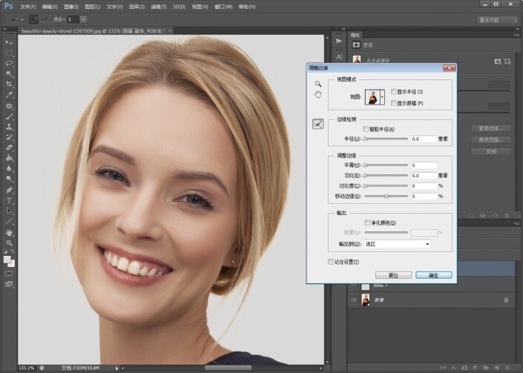Screen dimensions: 523x373
Task: Click the 复位 (Reset) button
Action: click(393, 275)
